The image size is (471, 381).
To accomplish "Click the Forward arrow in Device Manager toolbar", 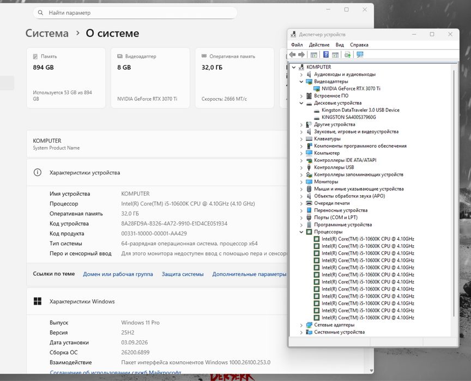I will click(301, 55).
